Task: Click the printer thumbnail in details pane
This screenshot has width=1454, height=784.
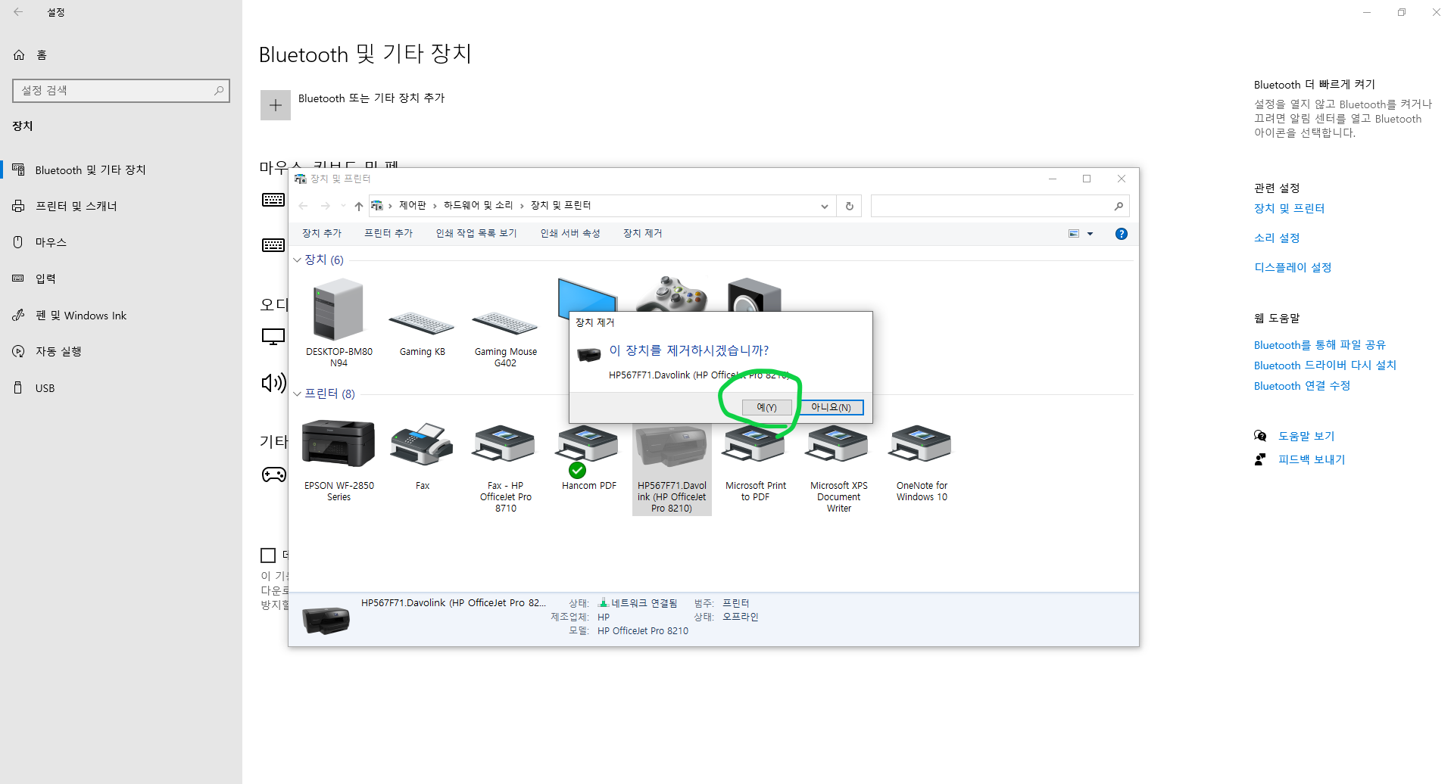Action: (326, 620)
